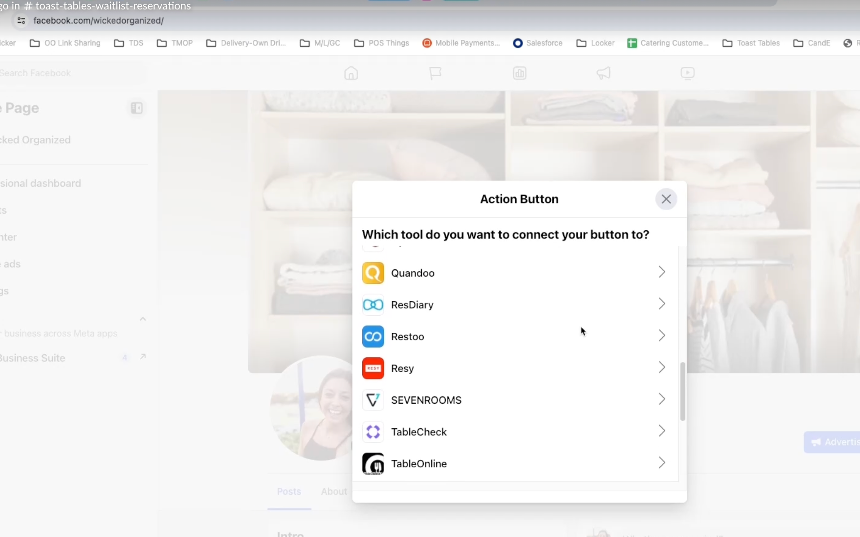Image resolution: width=860 pixels, height=537 pixels.
Task: Open OO Link Sharing bookmark folder
Action: click(x=65, y=43)
